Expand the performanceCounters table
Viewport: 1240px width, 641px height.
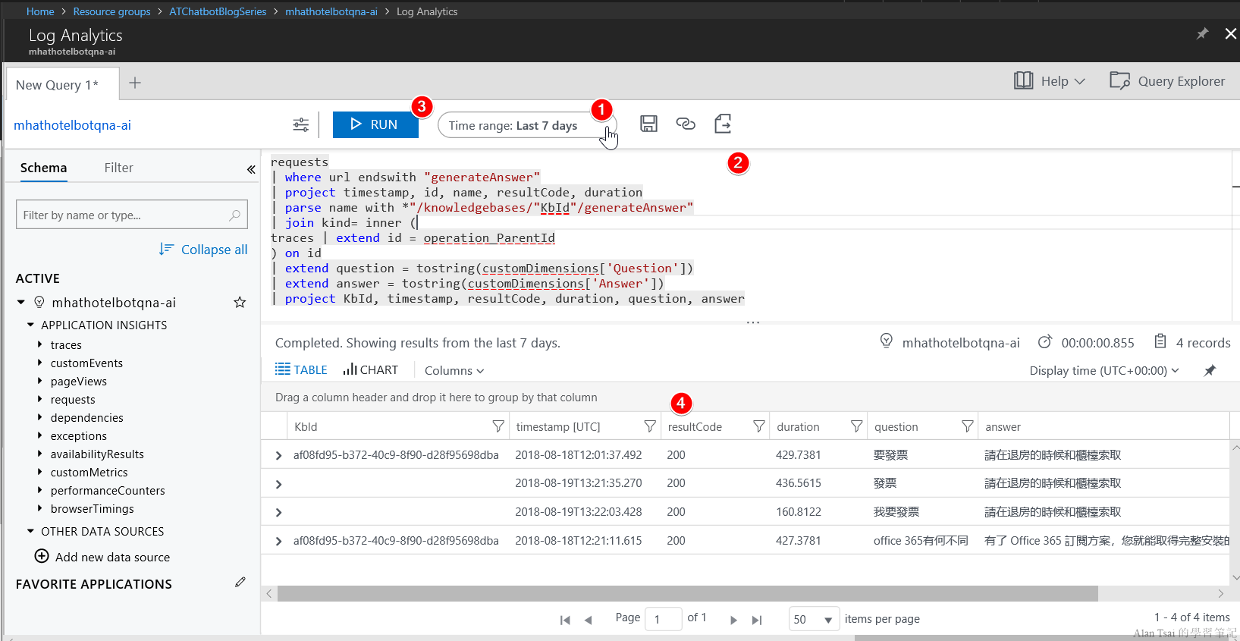40,490
